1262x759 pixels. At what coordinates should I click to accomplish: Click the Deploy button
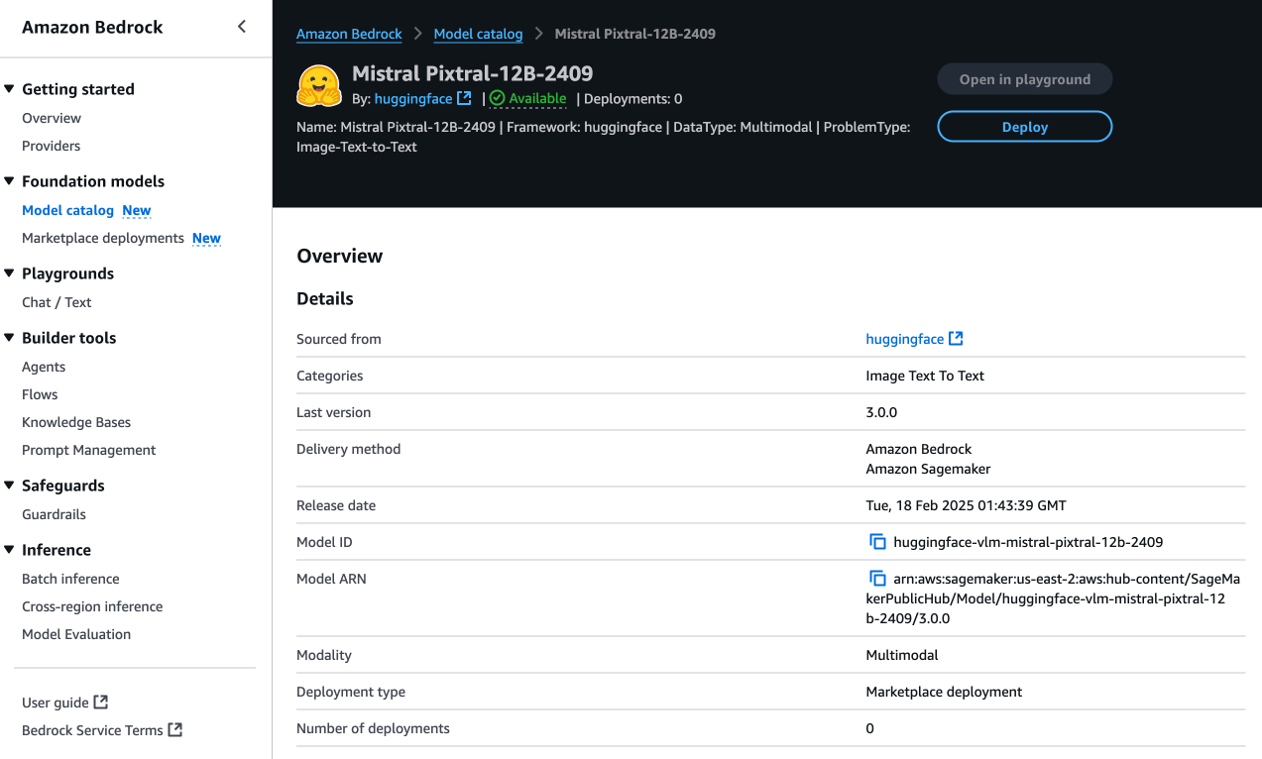[x=1024, y=127]
